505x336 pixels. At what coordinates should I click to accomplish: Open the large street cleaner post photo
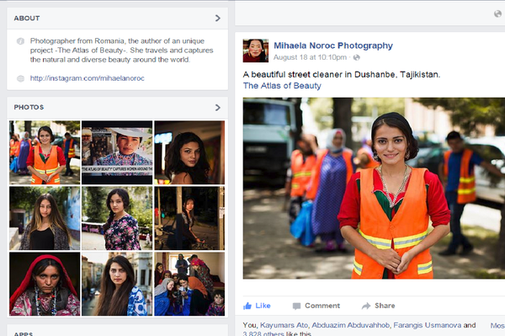(x=374, y=188)
